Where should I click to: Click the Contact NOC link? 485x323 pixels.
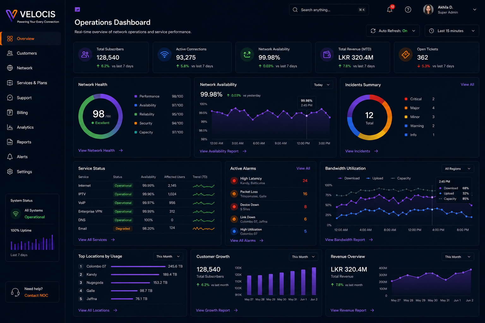36,296
